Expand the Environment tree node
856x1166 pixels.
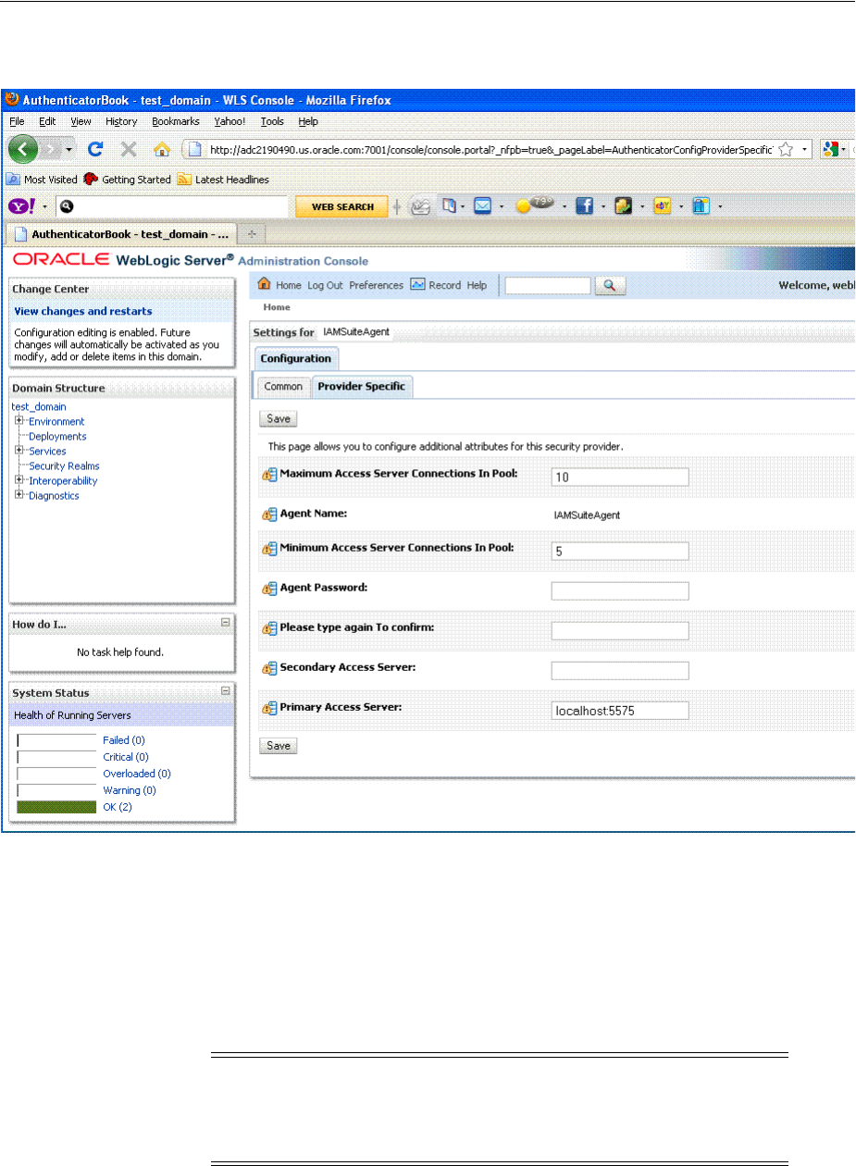[x=19, y=421]
